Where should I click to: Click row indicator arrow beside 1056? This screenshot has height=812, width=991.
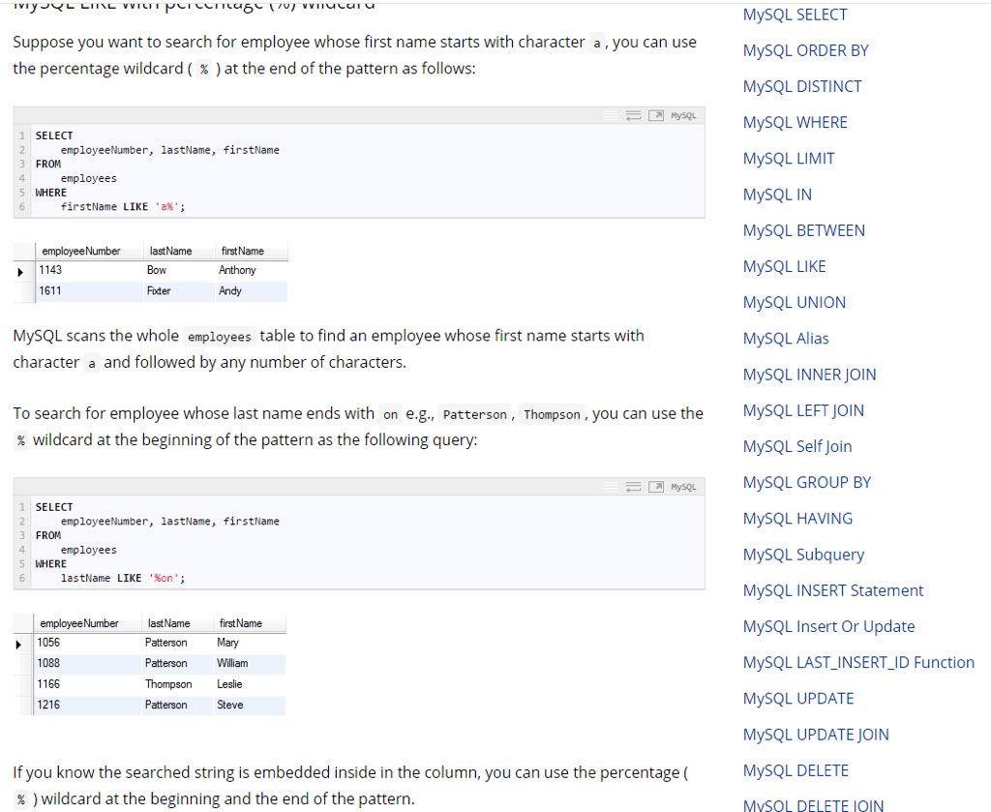(x=18, y=644)
